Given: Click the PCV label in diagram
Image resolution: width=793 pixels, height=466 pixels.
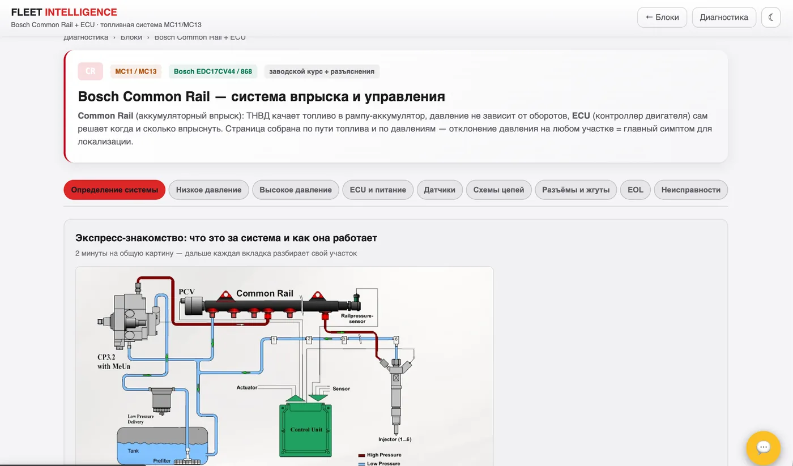Looking at the screenshot, I should [x=187, y=292].
